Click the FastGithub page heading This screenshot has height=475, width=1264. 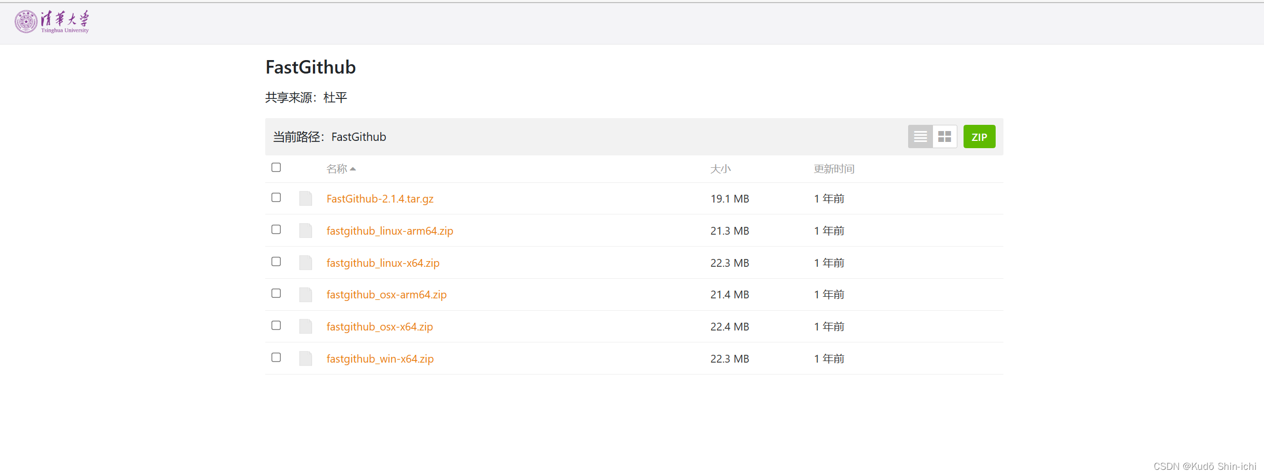pyautogui.click(x=310, y=67)
